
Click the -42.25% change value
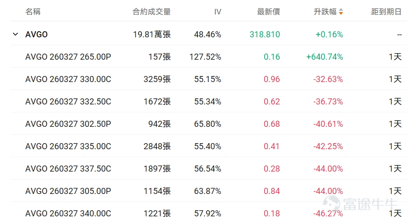pyautogui.click(x=328, y=146)
